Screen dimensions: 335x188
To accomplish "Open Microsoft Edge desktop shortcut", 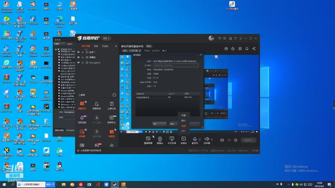I will (x=59, y=22).
